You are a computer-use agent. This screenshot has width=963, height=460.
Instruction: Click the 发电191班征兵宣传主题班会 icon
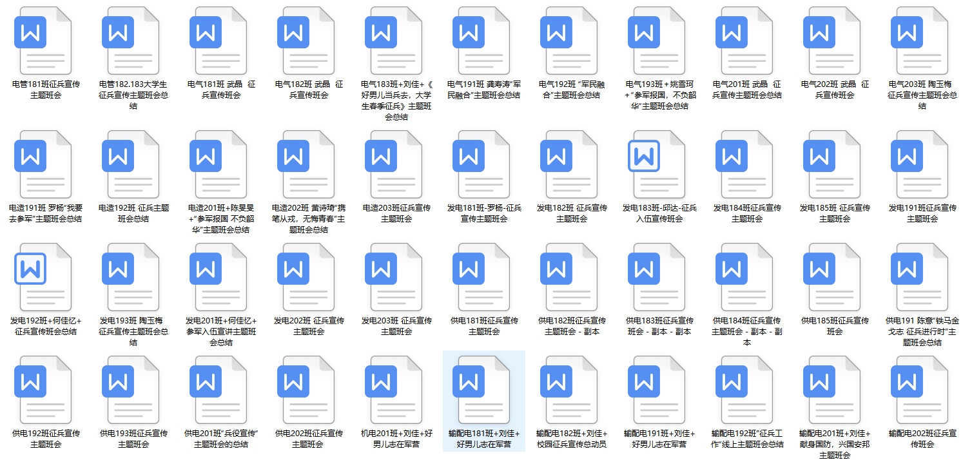[x=919, y=164]
